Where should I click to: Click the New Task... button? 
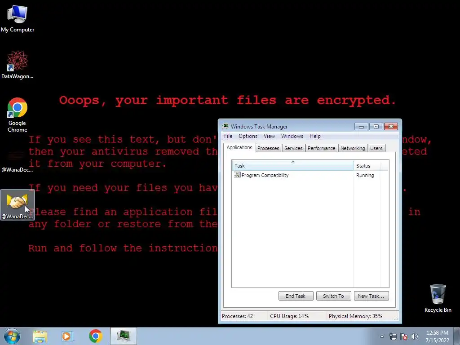point(371,296)
